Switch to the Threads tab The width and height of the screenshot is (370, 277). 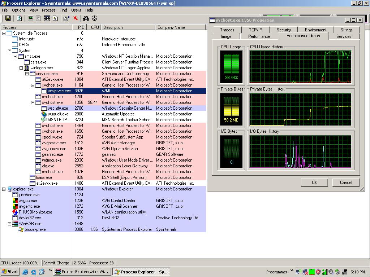(x=227, y=30)
